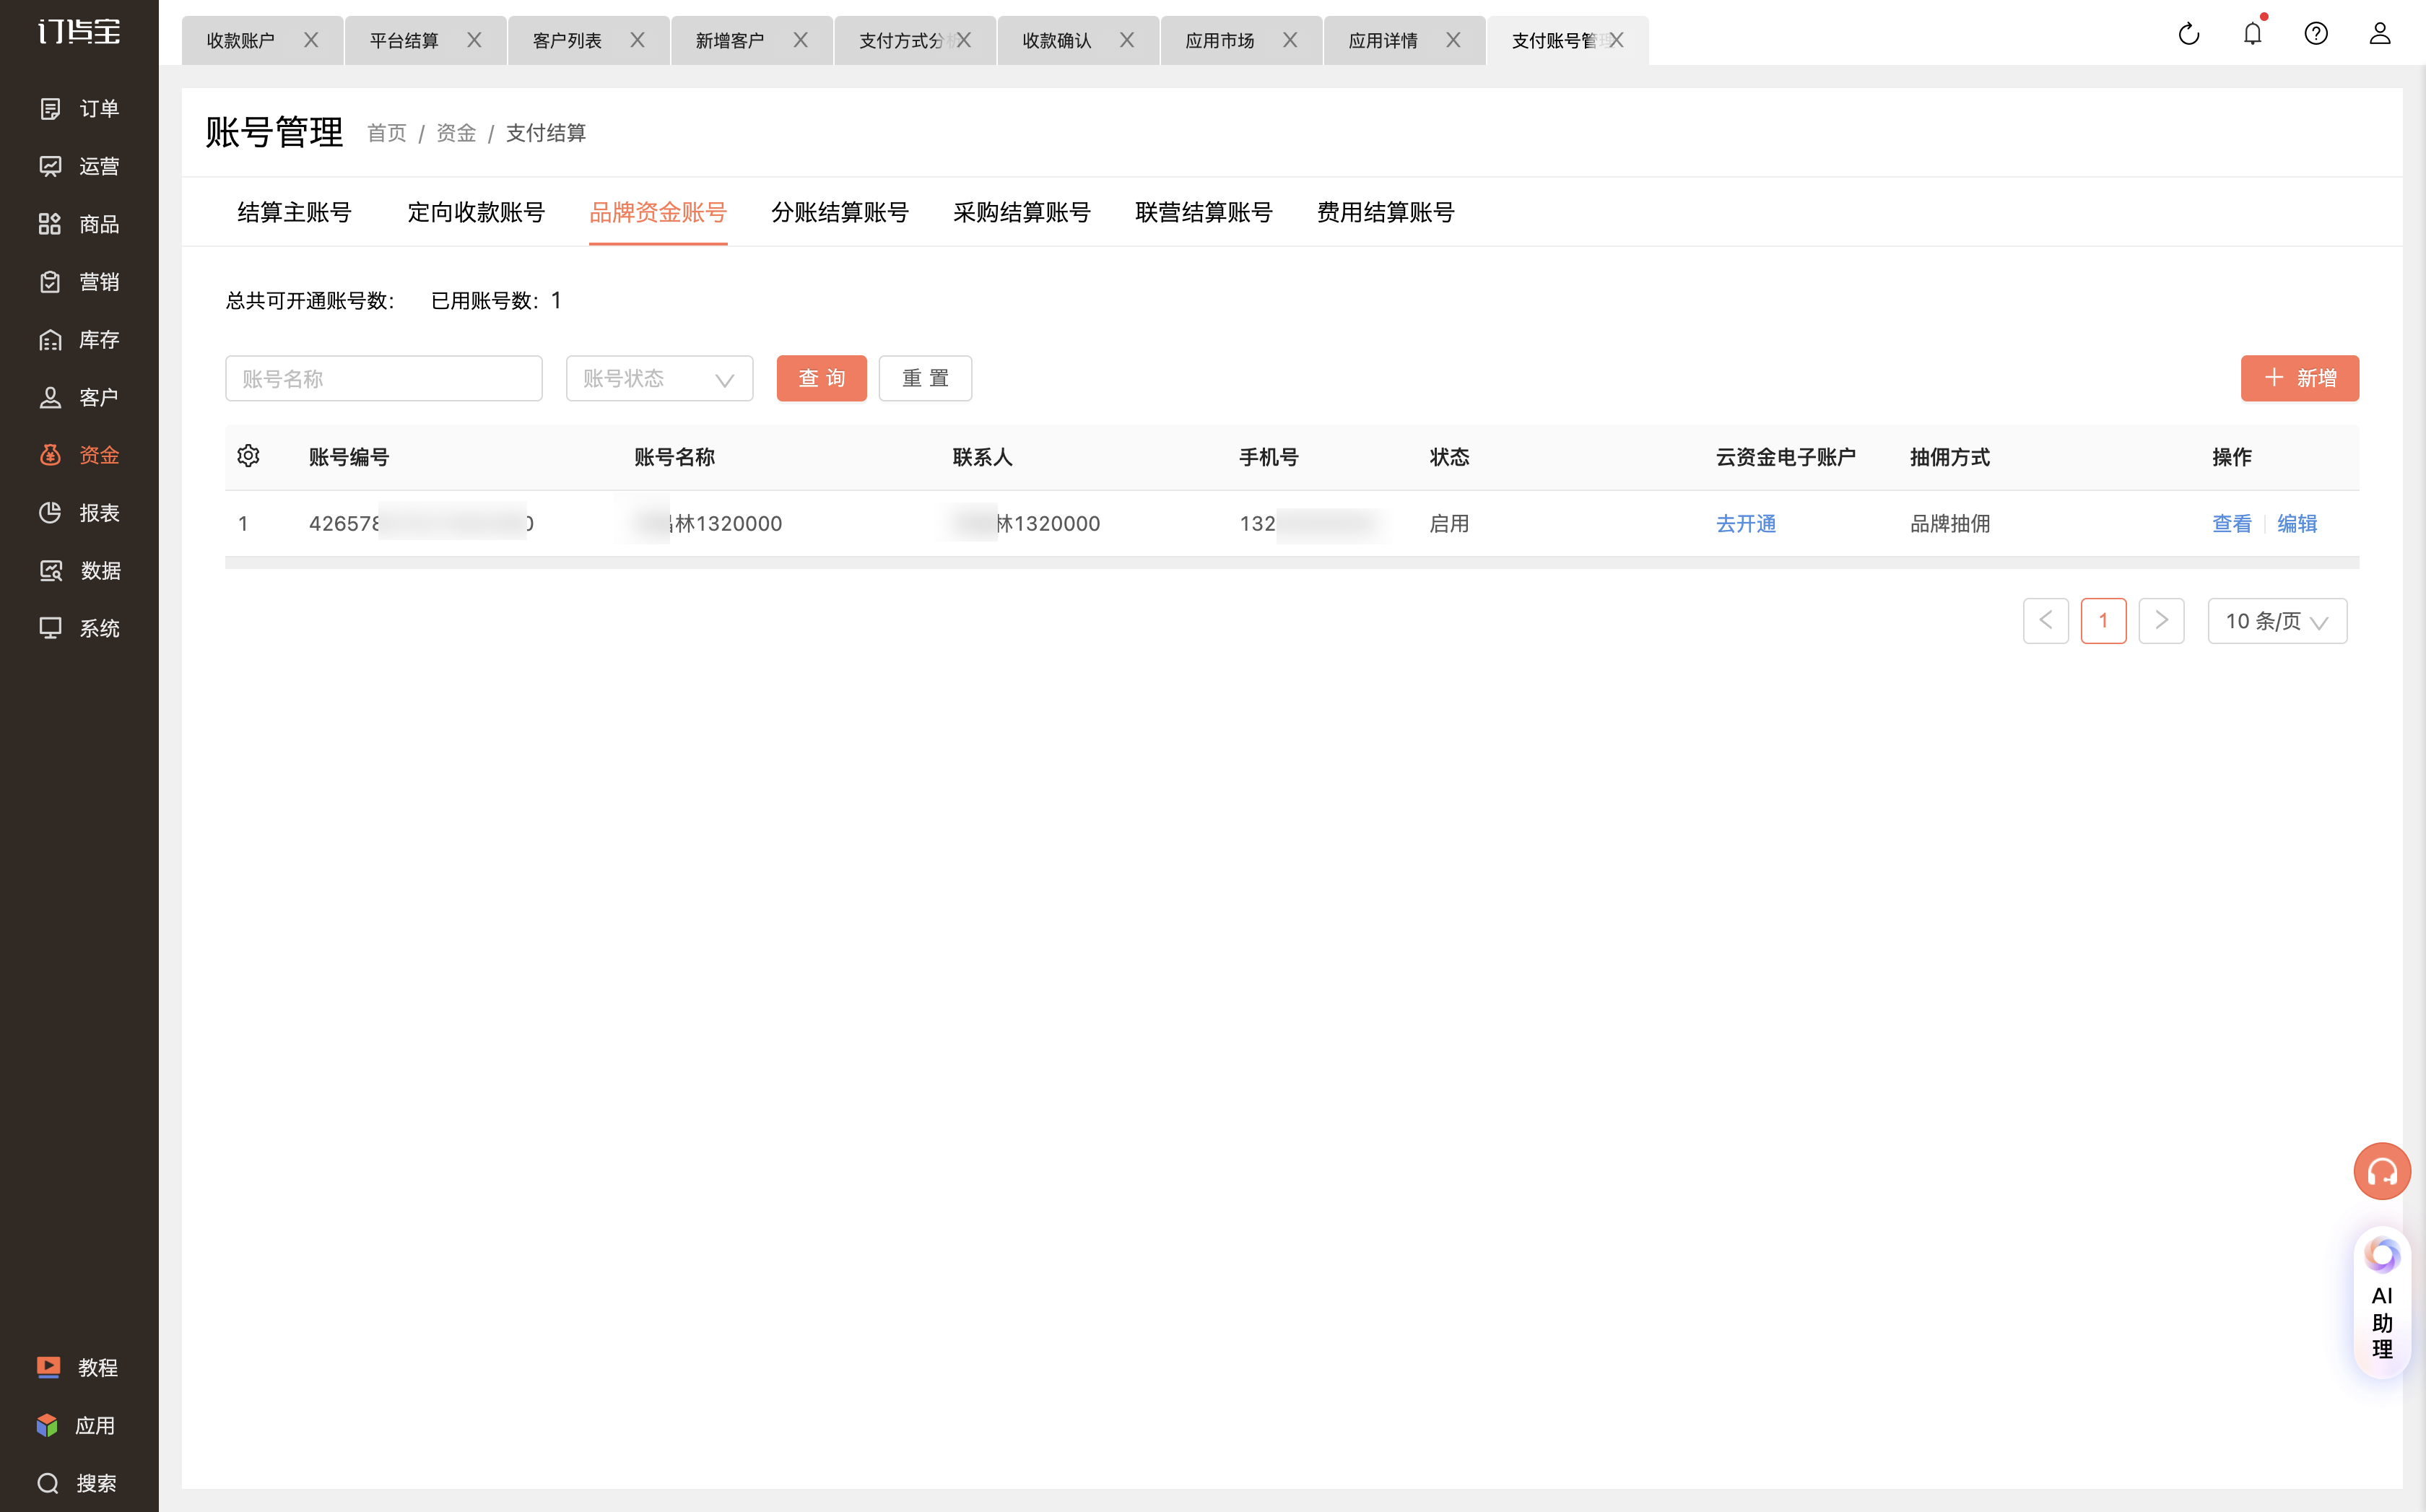Click the refresh icon in top bar
The image size is (2426, 1512).
point(2189,34)
